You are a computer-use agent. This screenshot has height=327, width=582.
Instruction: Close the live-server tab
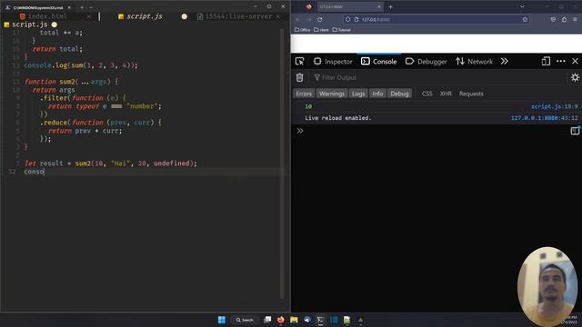pyautogui.click(x=278, y=16)
